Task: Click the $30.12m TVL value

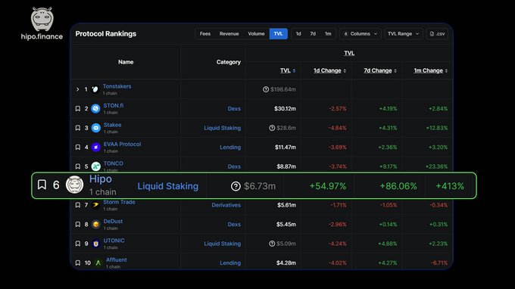Action: point(285,109)
